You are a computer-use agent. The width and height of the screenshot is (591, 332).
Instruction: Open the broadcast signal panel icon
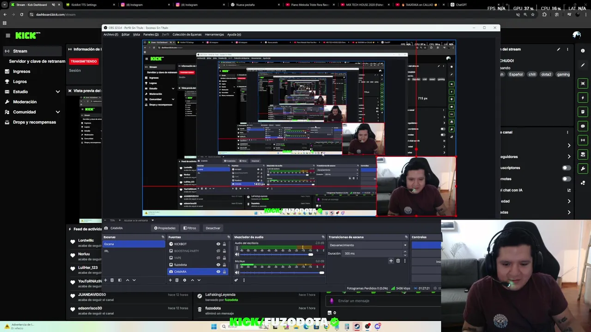pyautogui.click(x=583, y=140)
